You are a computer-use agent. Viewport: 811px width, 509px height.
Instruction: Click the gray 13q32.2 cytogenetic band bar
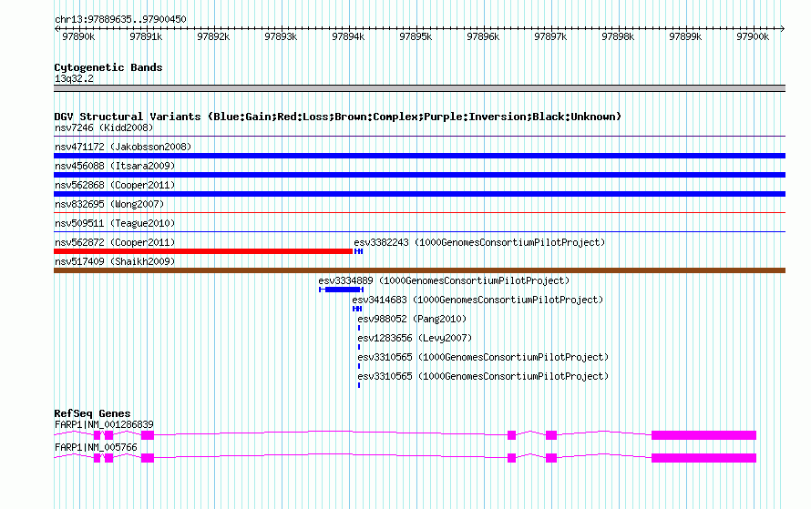coord(419,88)
